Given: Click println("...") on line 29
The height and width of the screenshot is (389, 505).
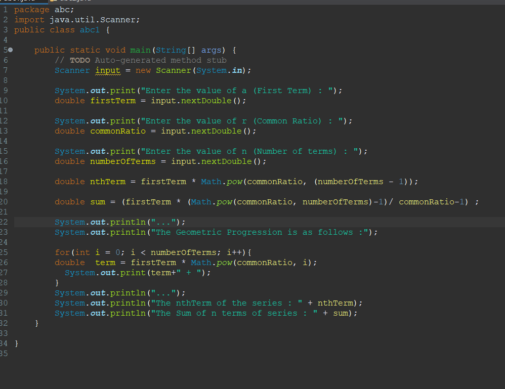Looking at the screenshot, I should tap(120, 293).
